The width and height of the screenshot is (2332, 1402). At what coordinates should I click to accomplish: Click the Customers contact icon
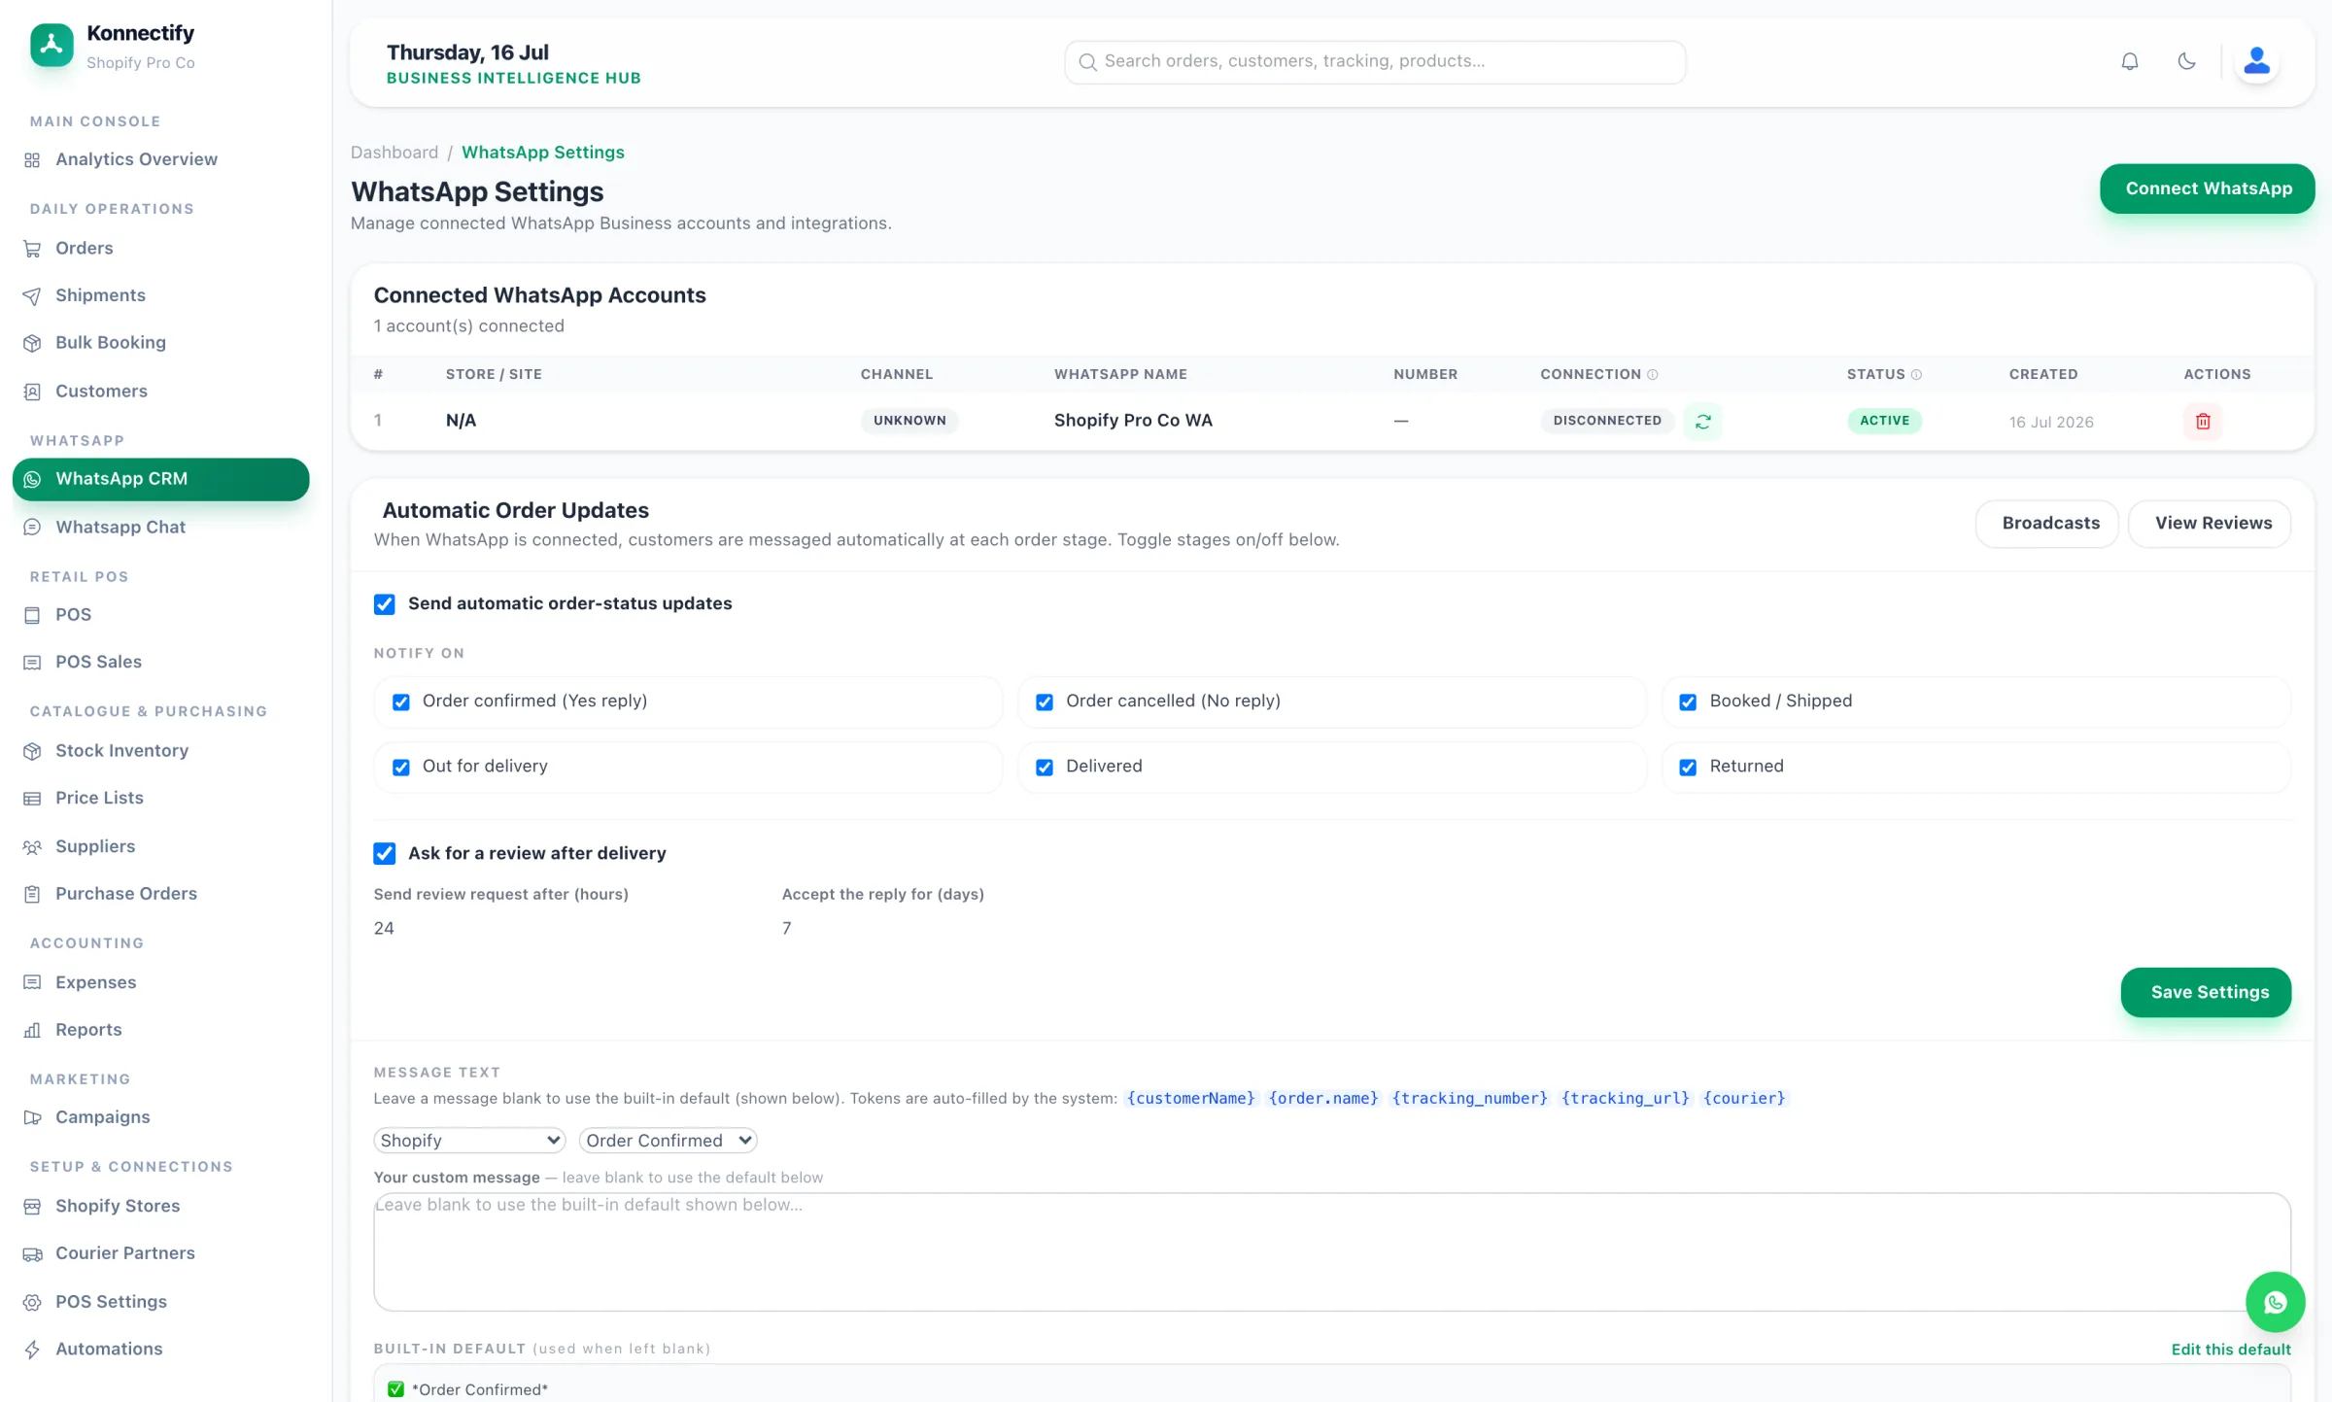coord(32,392)
